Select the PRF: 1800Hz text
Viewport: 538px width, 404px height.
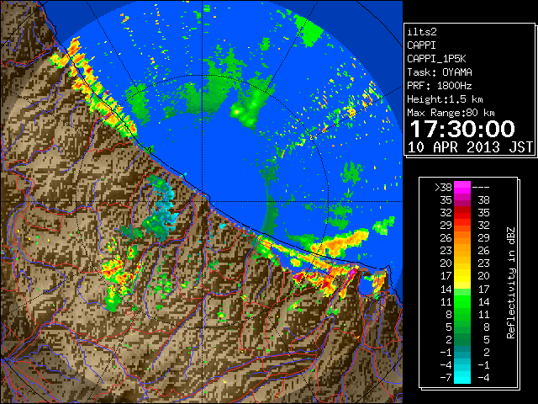pyautogui.click(x=440, y=86)
